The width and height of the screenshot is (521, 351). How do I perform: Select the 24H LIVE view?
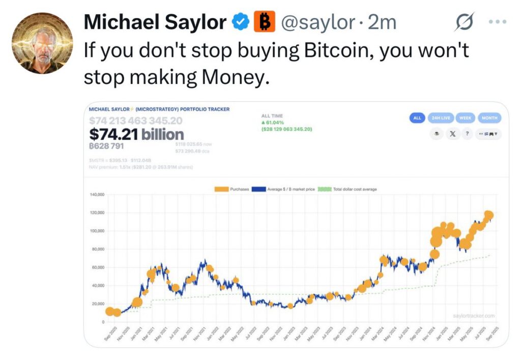(x=441, y=118)
